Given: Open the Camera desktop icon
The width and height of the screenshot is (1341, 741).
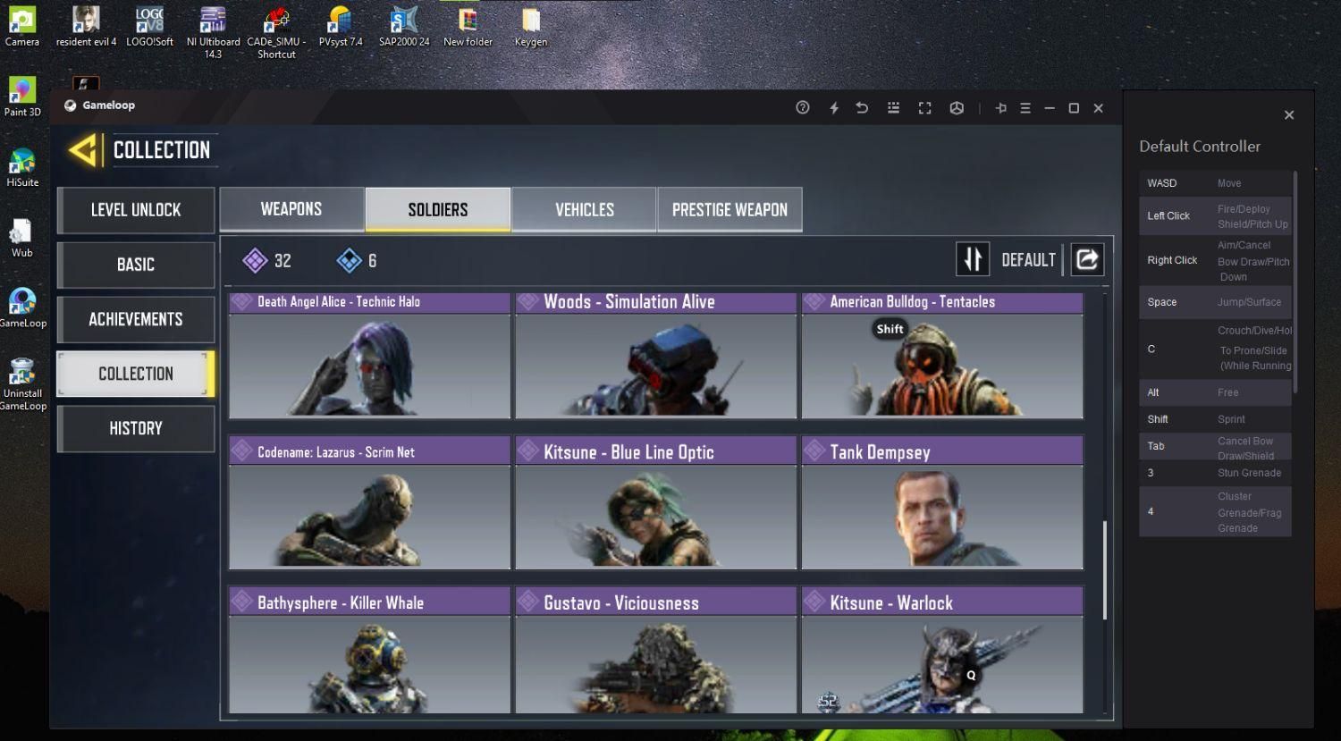Looking at the screenshot, I should click(22, 27).
